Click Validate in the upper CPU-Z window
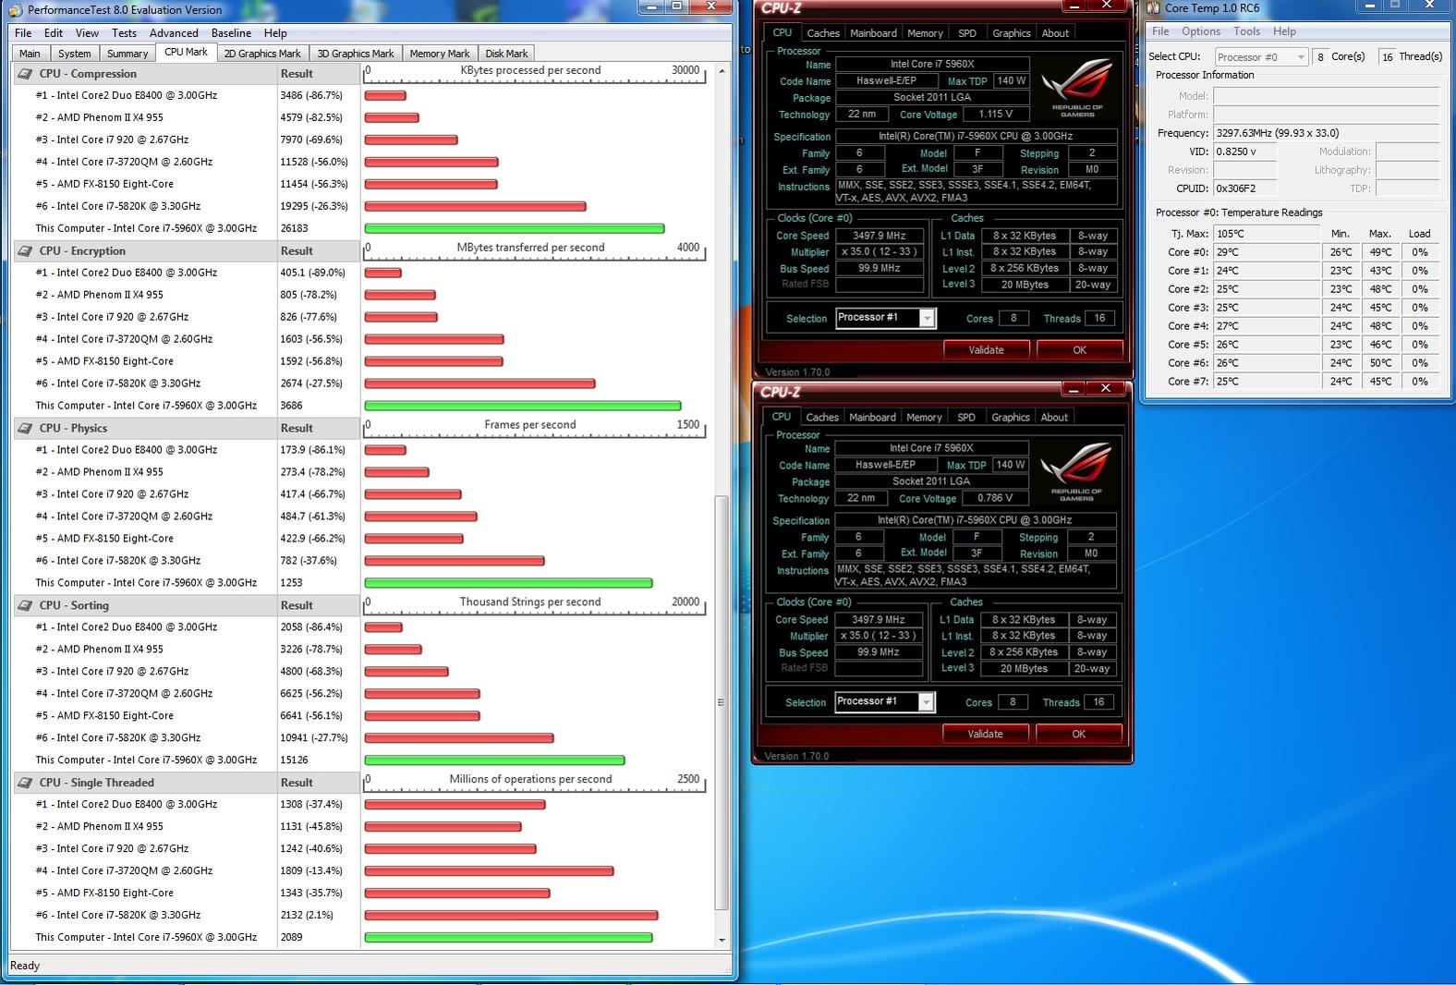The image size is (1456, 985). (x=986, y=350)
